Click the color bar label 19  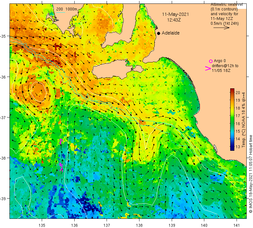click(x=238, y=100)
